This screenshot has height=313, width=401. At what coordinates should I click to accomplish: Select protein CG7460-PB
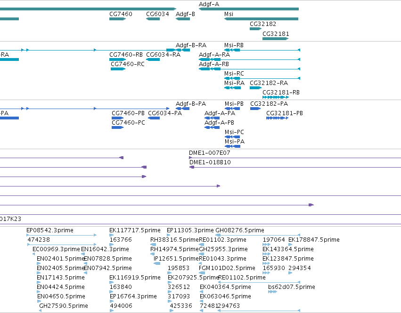(128, 113)
